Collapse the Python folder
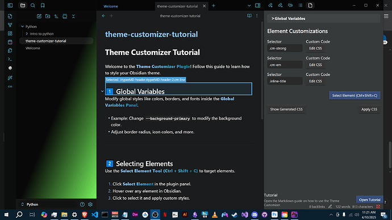392x220 pixels. [x=23, y=27]
